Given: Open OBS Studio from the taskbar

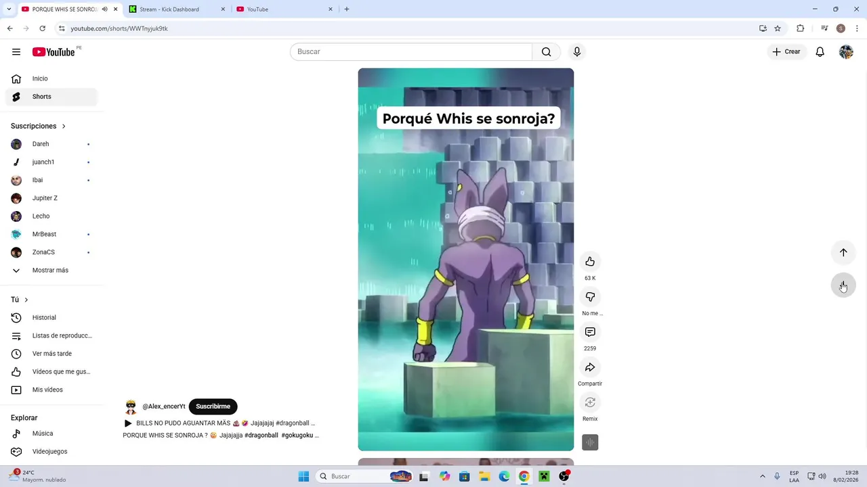Looking at the screenshot, I should (x=564, y=476).
